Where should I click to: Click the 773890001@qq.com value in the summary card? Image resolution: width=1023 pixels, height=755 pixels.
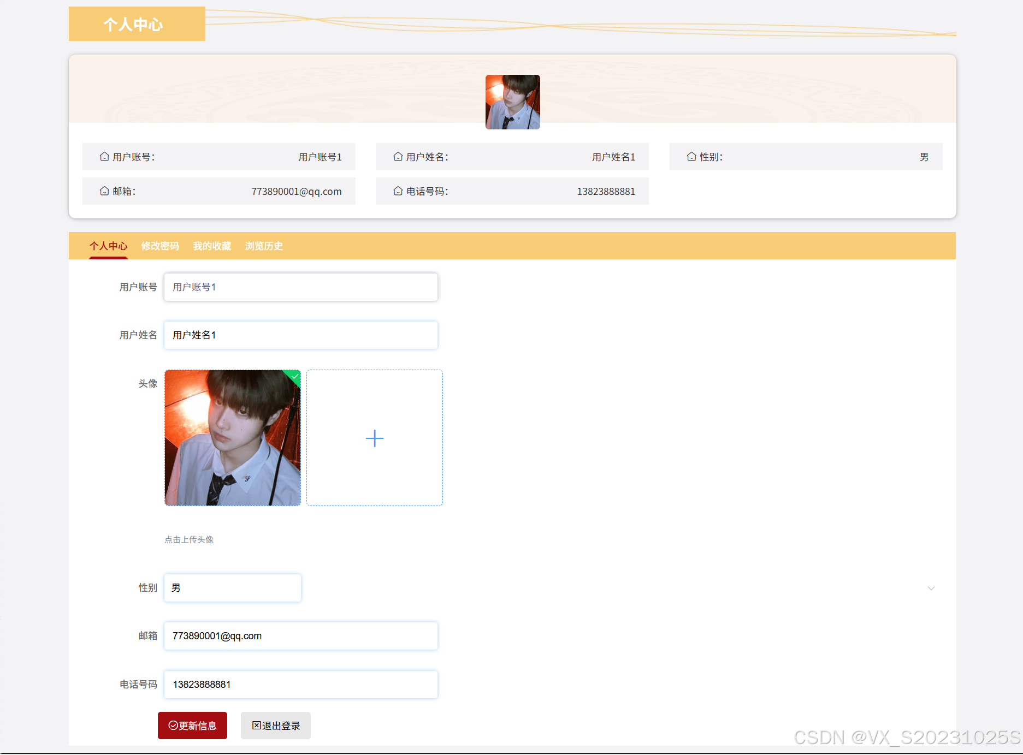(297, 192)
